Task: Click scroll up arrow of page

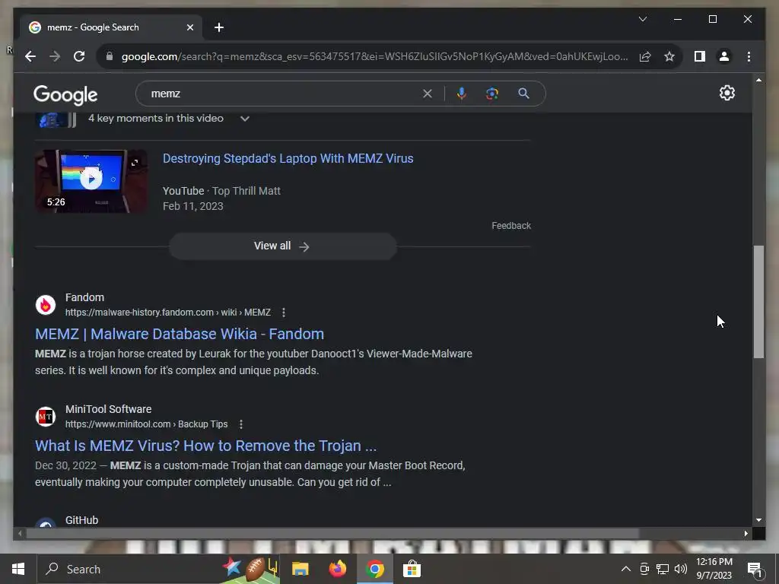Action: point(758,80)
